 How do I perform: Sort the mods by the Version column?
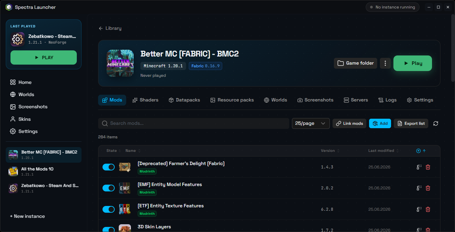click(330, 151)
